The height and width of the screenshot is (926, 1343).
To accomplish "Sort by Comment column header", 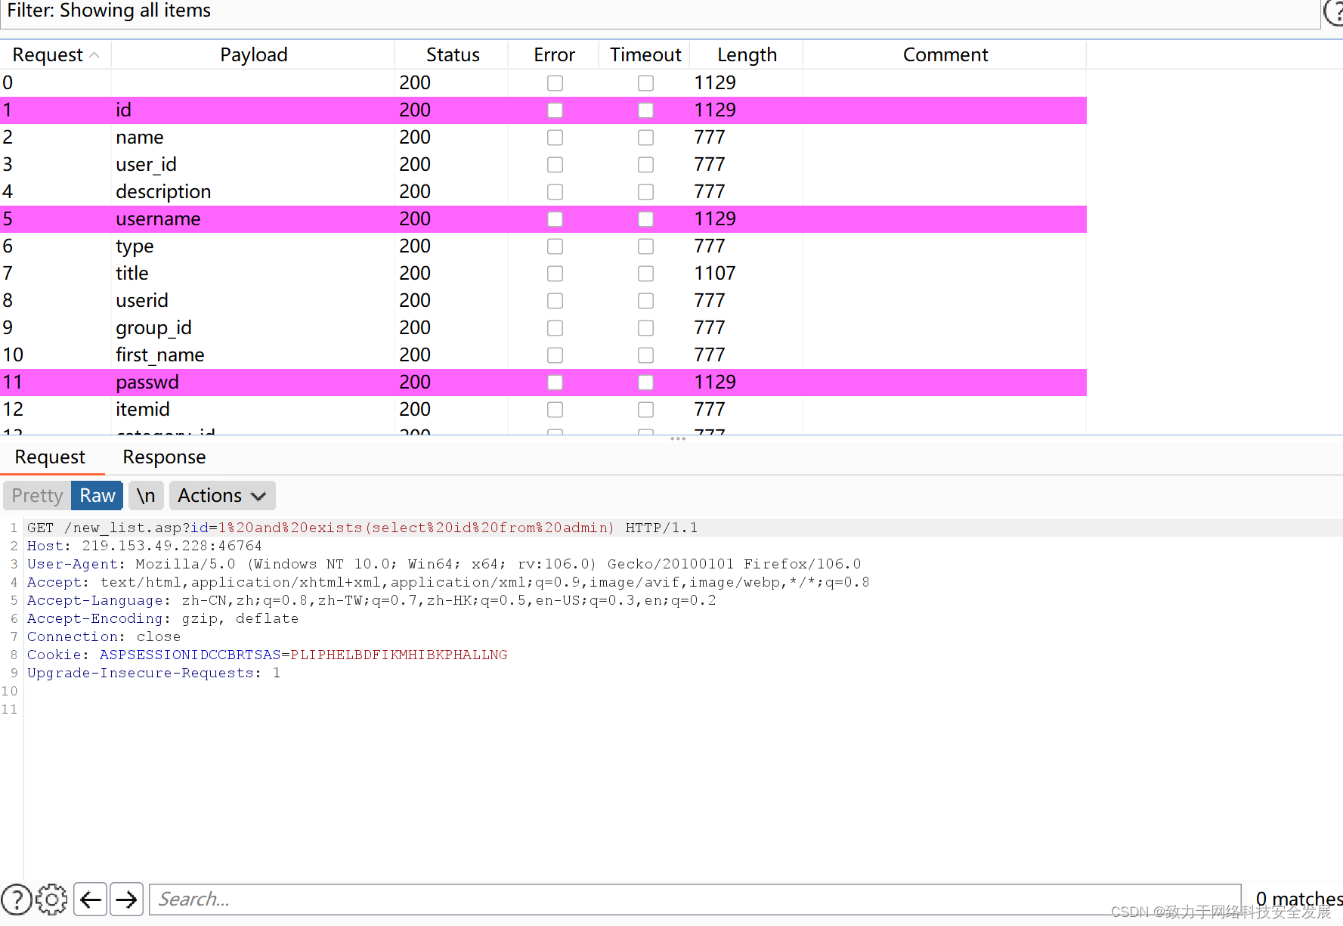I will tap(945, 55).
